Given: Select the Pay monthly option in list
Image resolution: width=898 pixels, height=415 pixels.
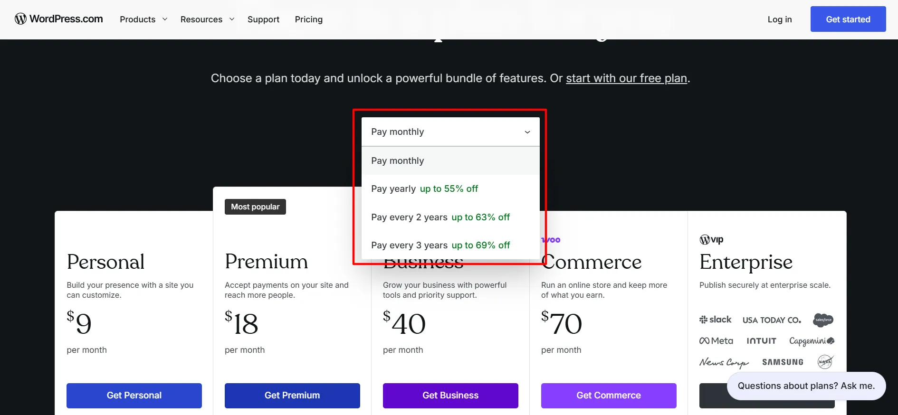Looking at the screenshot, I should [x=450, y=161].
